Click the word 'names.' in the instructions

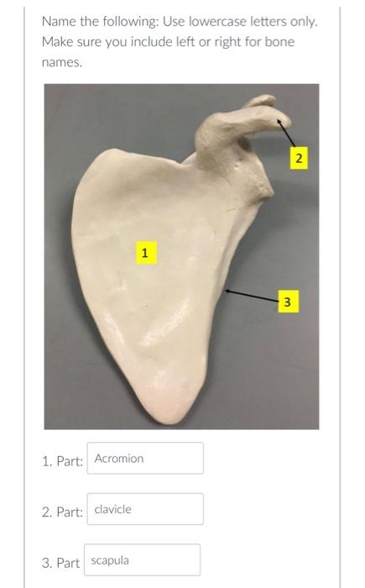point(62,62)
